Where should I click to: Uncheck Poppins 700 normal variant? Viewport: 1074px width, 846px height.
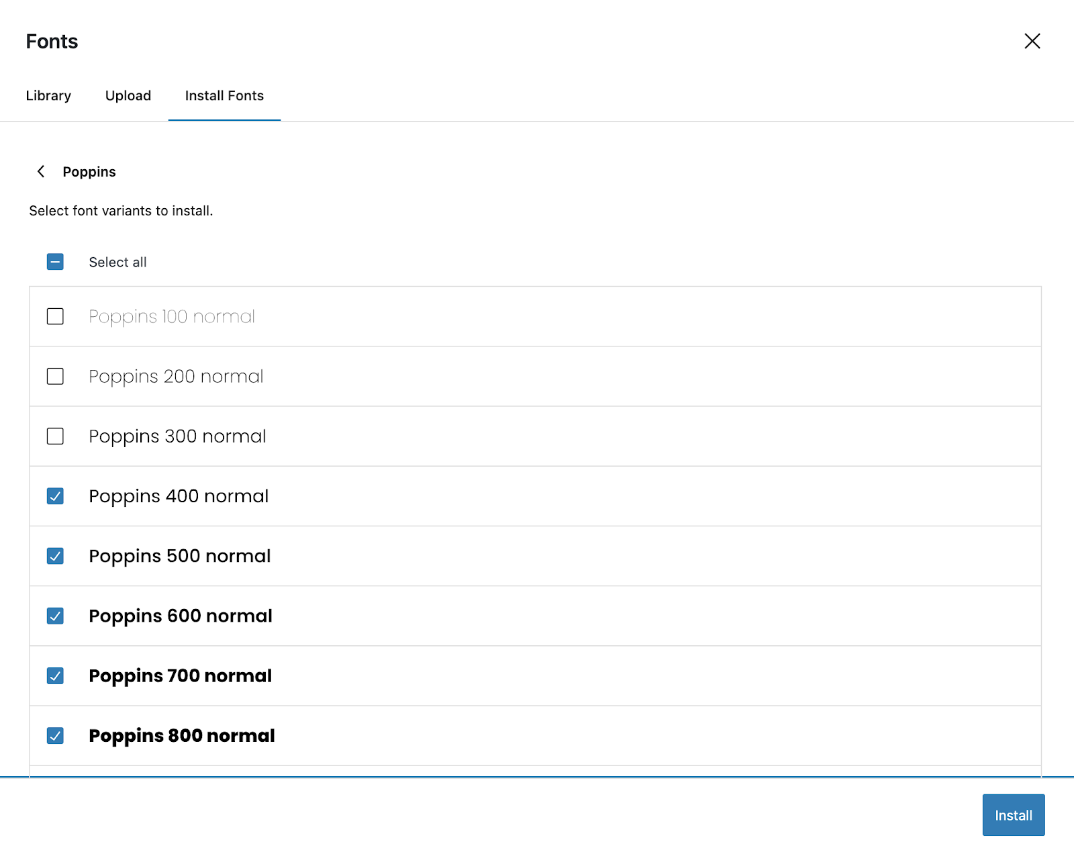55,675
